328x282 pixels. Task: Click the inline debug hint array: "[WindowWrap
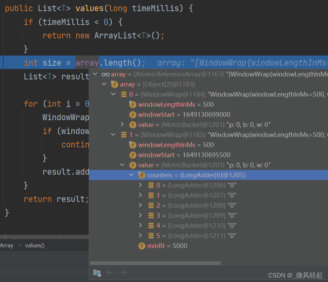[243, 63]
